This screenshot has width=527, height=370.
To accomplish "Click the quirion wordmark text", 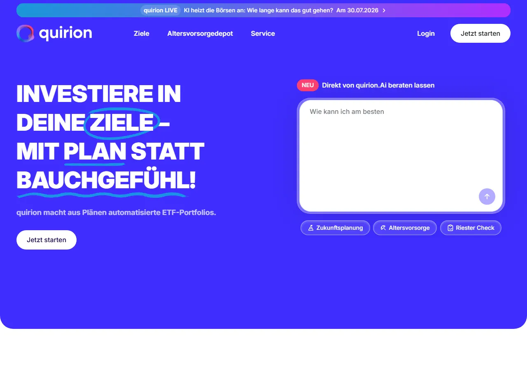I will (65, 33).
